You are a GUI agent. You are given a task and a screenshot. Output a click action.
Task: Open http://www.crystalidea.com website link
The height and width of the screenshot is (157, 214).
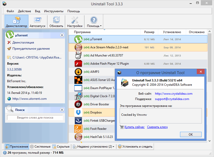pos(174,94)
